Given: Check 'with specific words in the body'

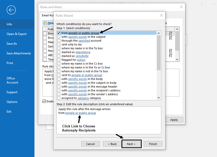Looking at the screenshot, I should tap(59, 79).
